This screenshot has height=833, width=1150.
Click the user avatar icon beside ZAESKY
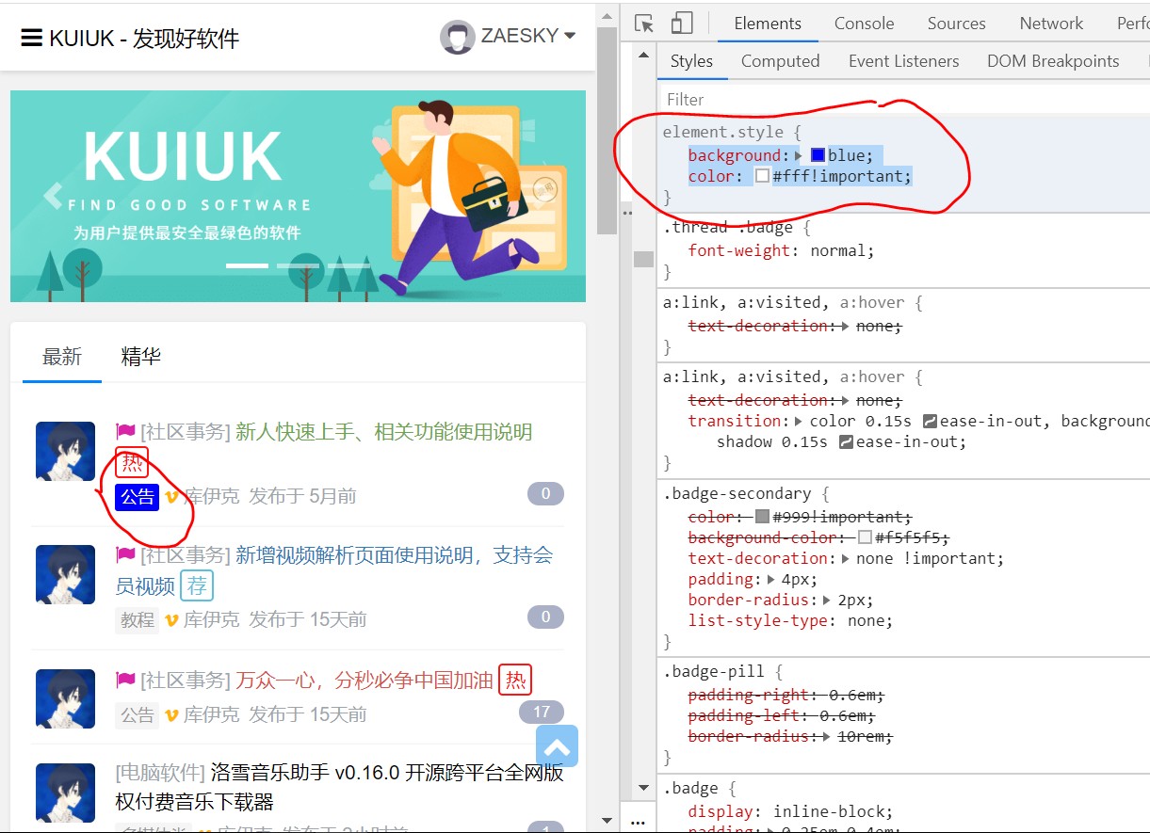point(457,37)
